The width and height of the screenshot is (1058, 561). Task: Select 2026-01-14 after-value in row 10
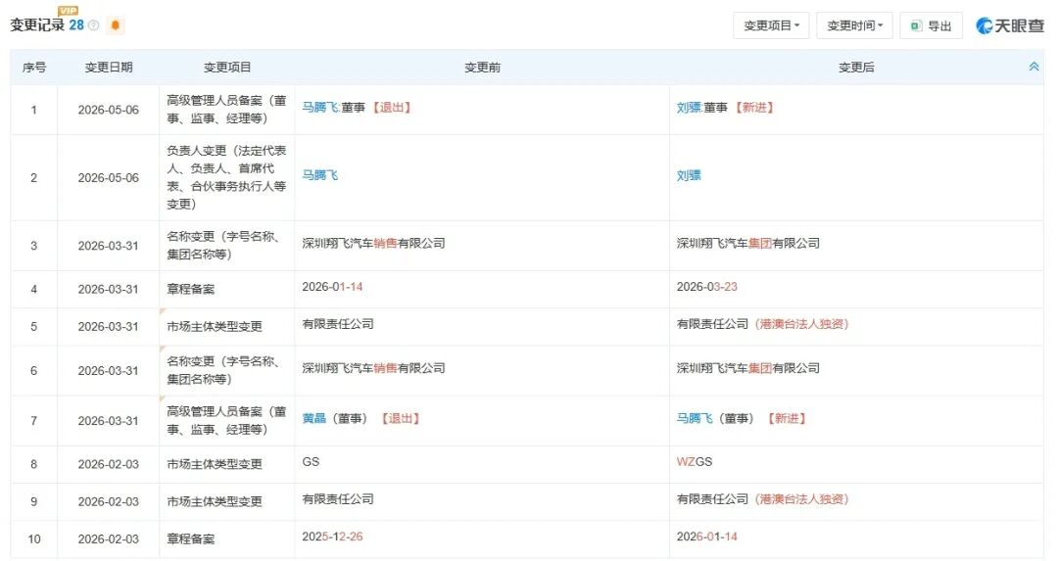click(706, 537)
